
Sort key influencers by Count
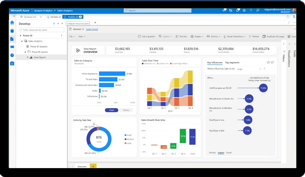tap(229, 152)
